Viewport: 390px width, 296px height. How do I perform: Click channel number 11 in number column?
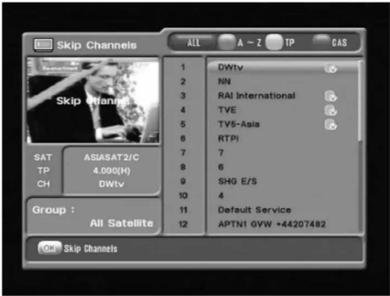[x=183, y=210]
